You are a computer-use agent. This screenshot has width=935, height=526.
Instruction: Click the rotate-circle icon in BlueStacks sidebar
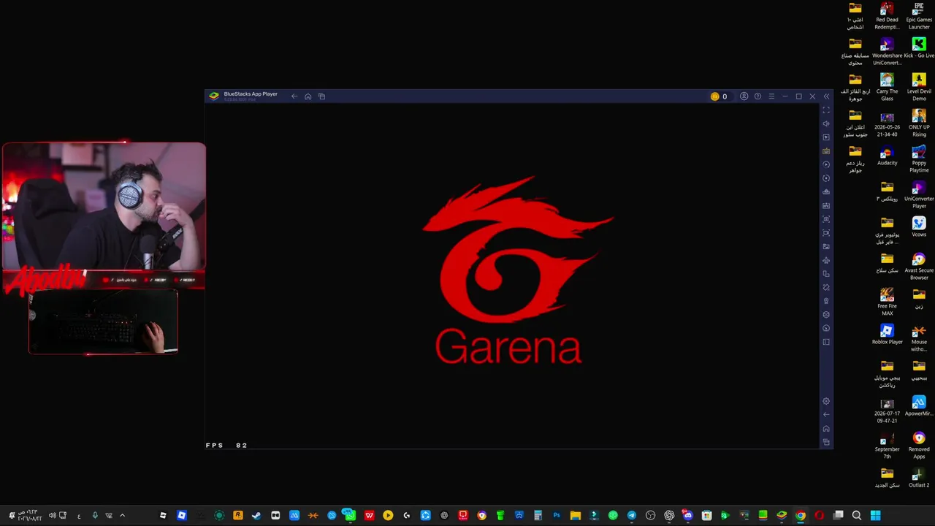pos(826,178)
